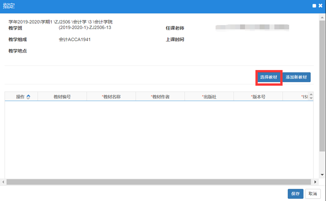The image size is (326, 201).
Task: Click the ISBN column header
Action: pyautogui.click(x=304, y=97)
